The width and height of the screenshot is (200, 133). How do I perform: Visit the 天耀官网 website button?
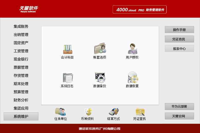pyautogui.click(x=179, y=116)
